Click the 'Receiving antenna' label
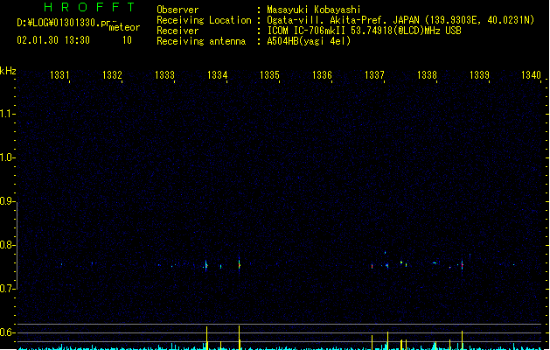This screenshot has height=350, width=550. click(201, 41)
